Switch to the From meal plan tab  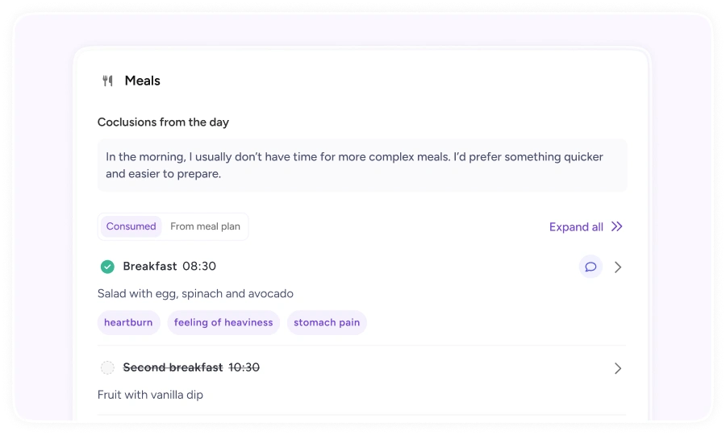pyautogui.click(x=205, y=226)
